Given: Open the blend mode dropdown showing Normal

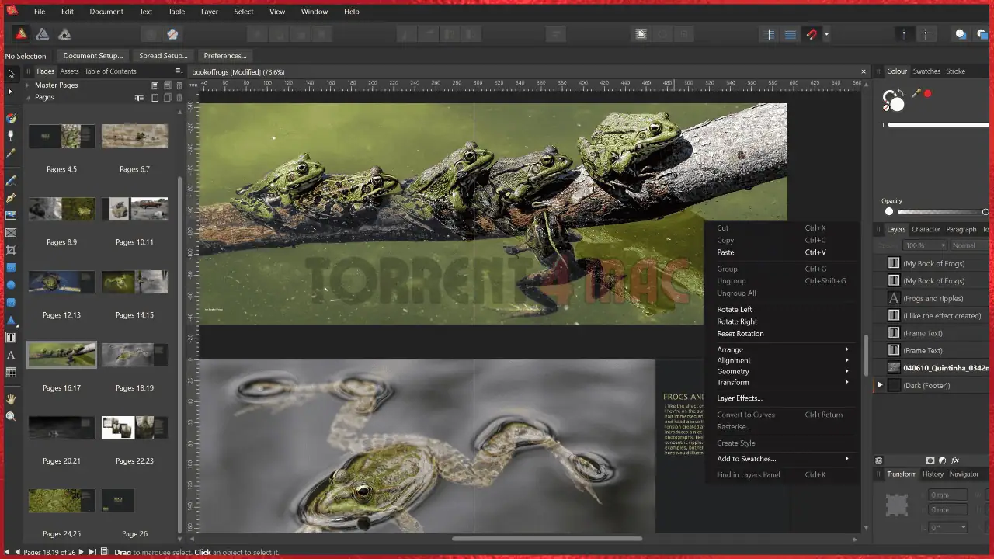Looking at the screenshot, I should pyautogui.click(x=968, y=245).
